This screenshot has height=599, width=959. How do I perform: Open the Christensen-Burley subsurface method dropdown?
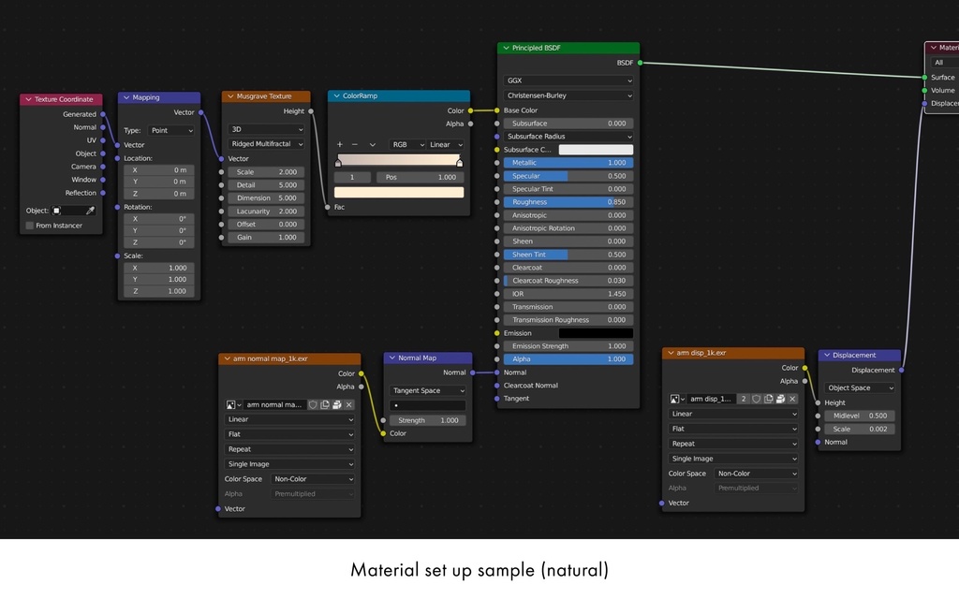point(568,95)
